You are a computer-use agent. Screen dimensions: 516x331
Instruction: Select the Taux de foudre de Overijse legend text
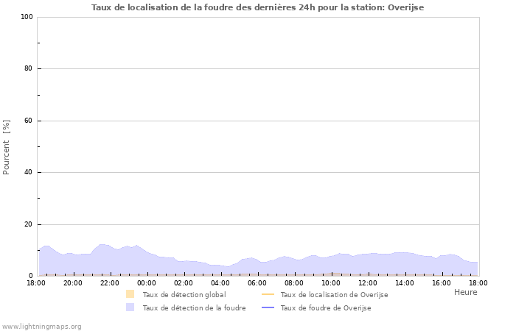click(x=326, y=307)
